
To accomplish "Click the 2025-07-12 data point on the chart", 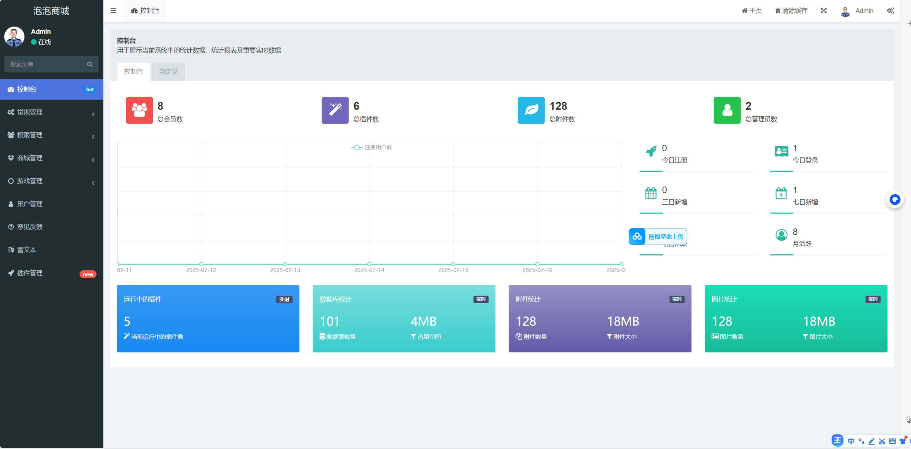I will coord(201,264).
